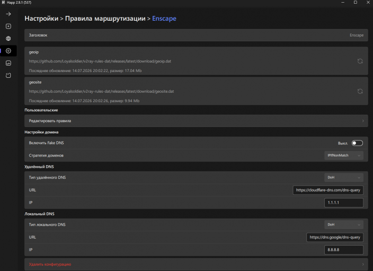This screenshot has height=271, width=373.
Task: Click the bottom sidebar logs icon
Action: point(8,75)
